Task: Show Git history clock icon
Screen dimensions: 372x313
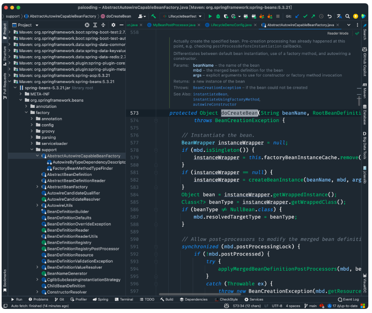Action: [321, 16]
